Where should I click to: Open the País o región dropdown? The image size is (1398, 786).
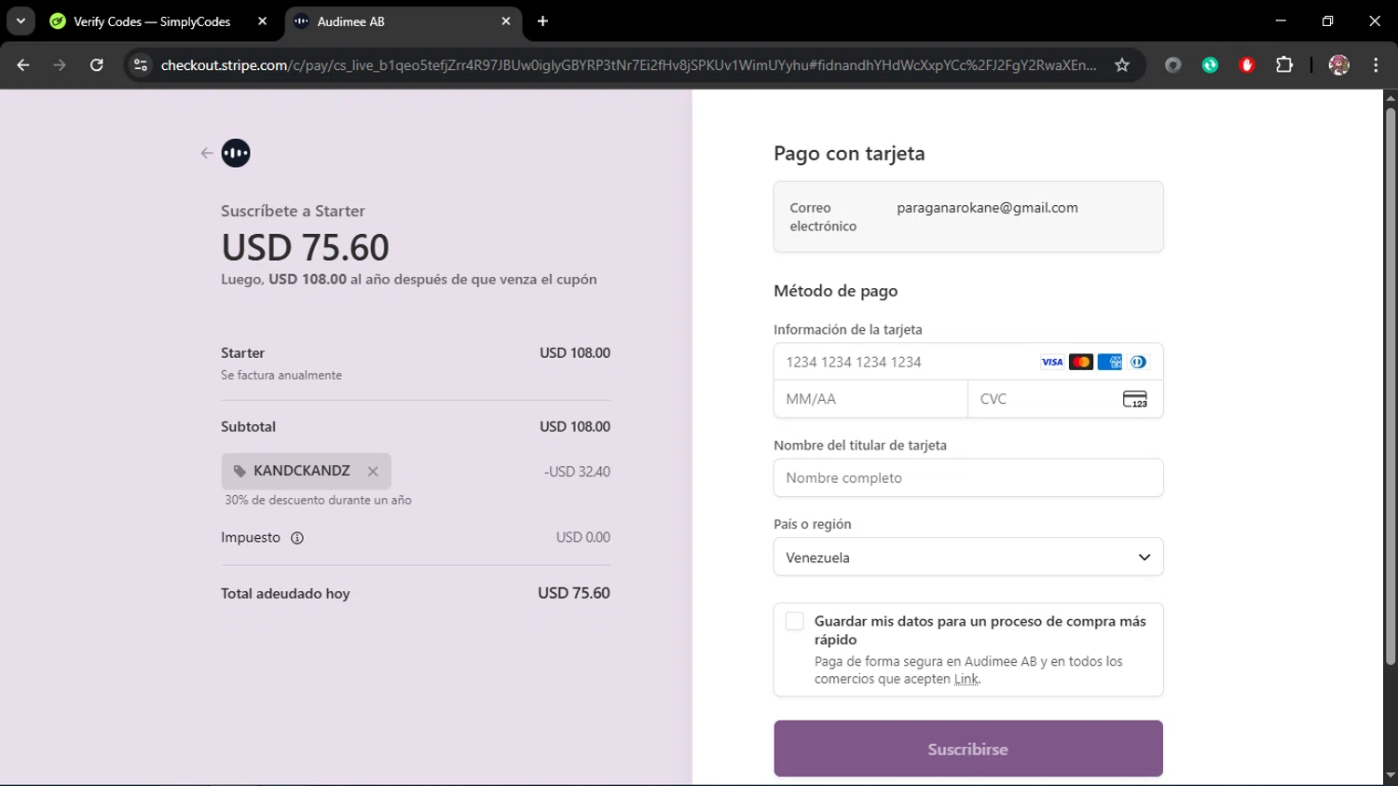(x=968, y=557)
